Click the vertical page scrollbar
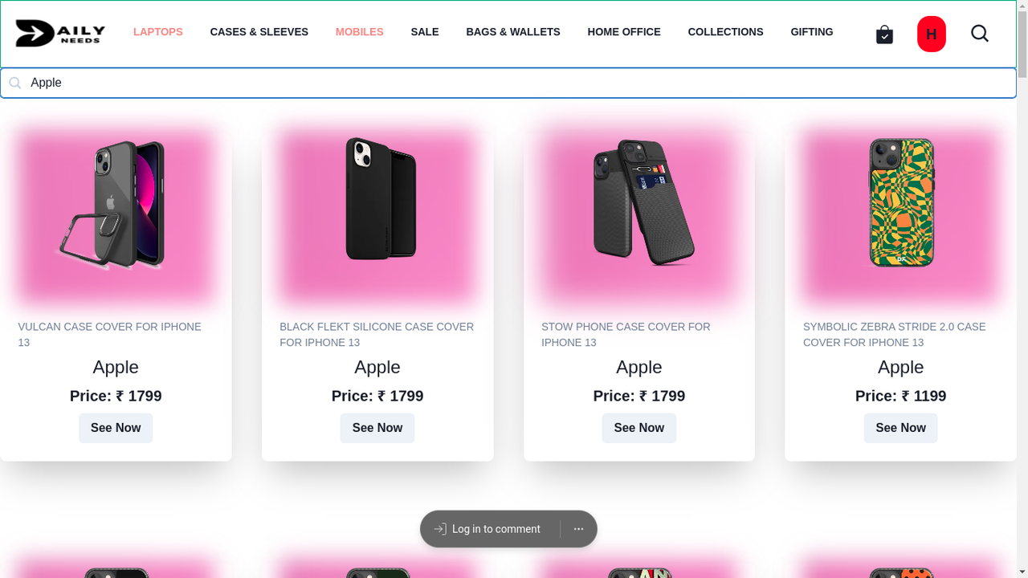1028x578 pixels. tap(1022, 289)
